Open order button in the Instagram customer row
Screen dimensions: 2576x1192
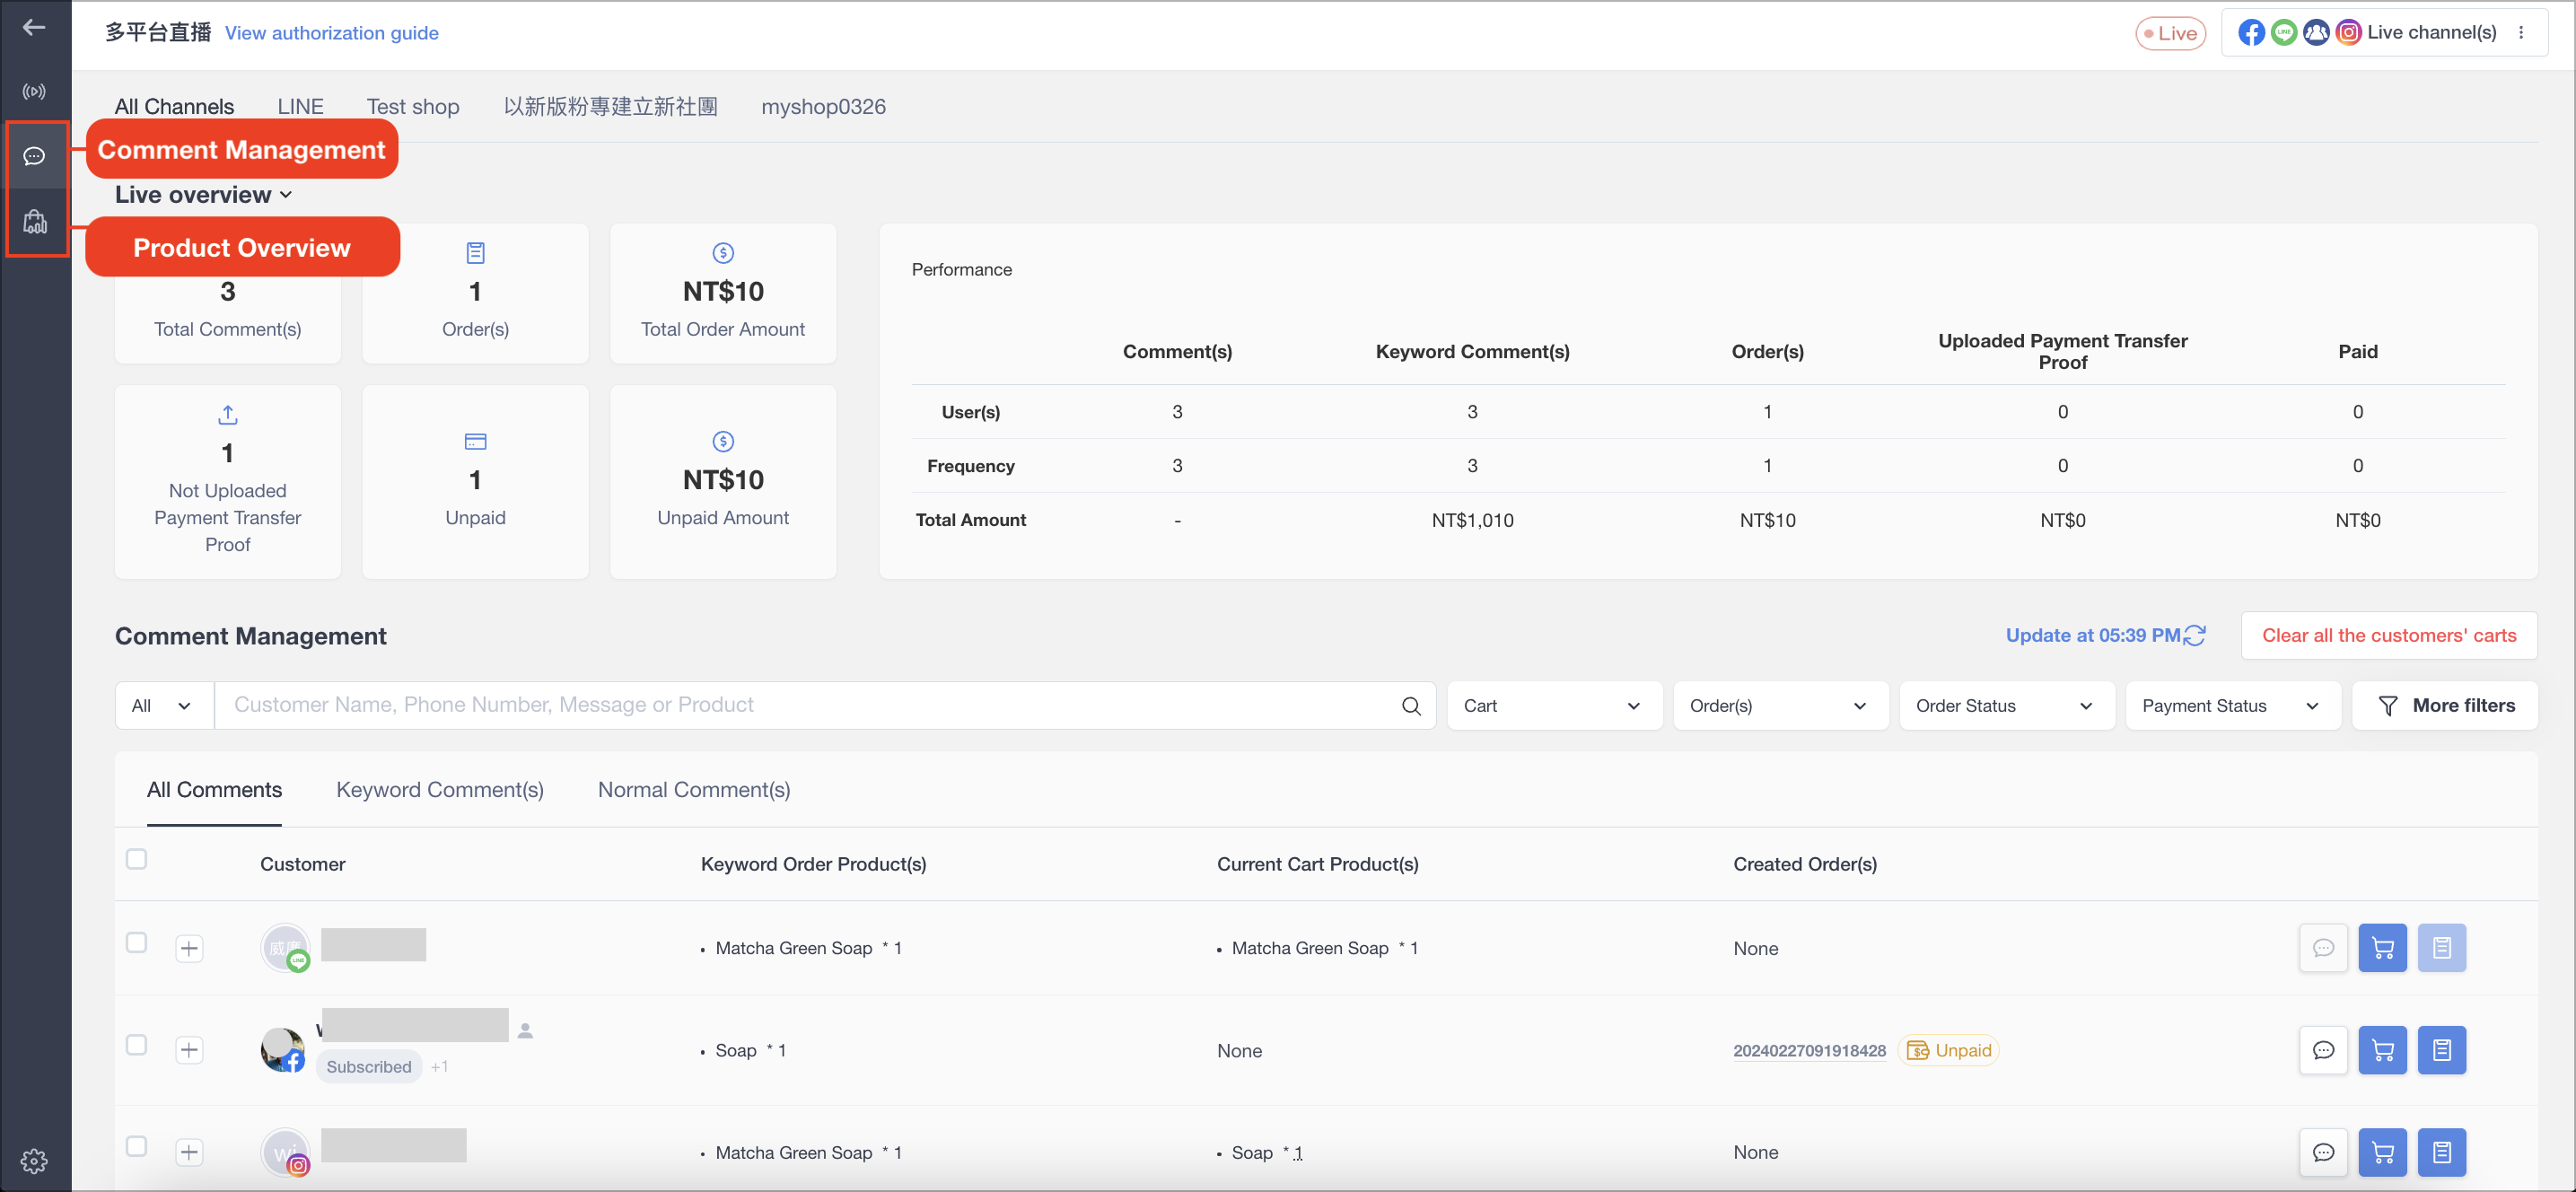point(2441,1152)
